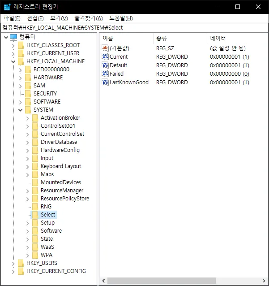Open the 즐겨찾기(A) favorites menu
This screenshot has height=286, width=269.
point(88,18)
